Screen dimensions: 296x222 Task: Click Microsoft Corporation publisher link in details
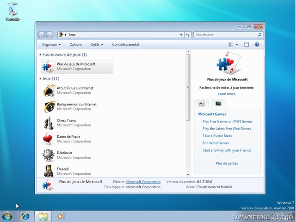tap(143, 182)
